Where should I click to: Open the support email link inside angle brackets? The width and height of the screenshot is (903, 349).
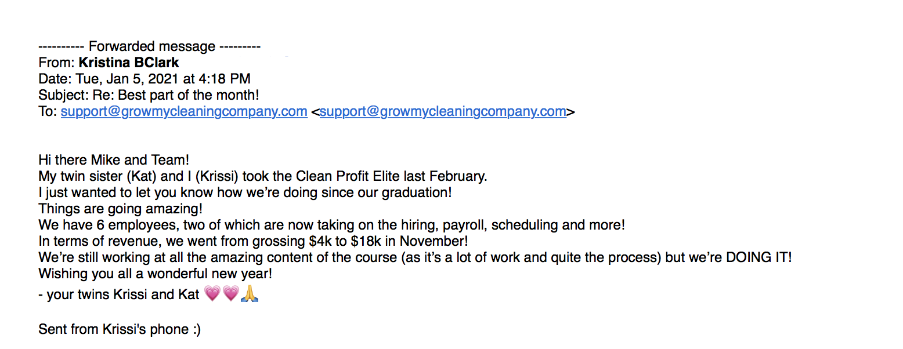pos(443,112)
